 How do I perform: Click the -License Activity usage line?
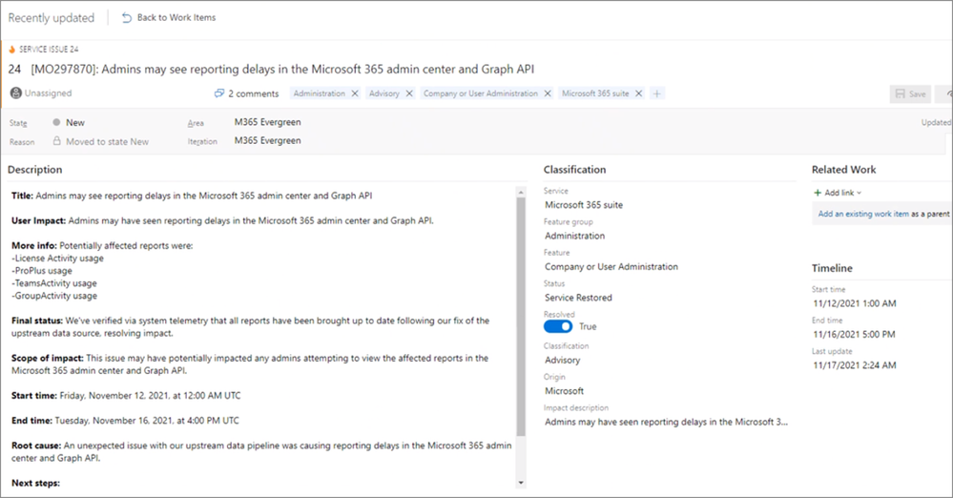pyautogui.click(x=58, y=259)
